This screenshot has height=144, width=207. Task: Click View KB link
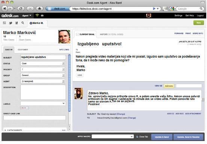(x=158, y=86)
